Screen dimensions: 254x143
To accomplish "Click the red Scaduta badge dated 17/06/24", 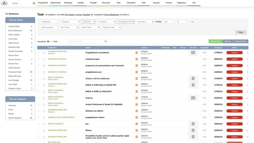I will tap(235, 53).
